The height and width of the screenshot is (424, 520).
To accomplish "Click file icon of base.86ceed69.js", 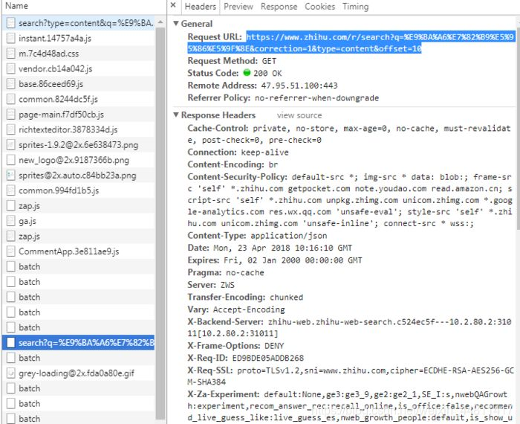I will (11, 84).
